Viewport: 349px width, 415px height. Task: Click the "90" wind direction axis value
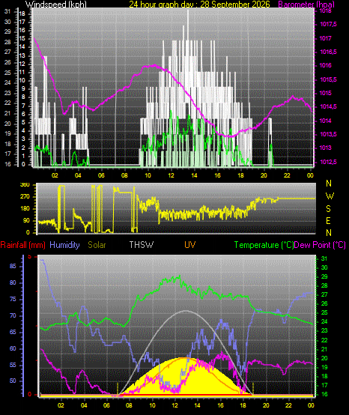tap(27, 221)
